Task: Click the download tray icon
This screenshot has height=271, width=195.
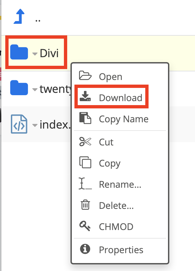Action: [x=85, y=96]
